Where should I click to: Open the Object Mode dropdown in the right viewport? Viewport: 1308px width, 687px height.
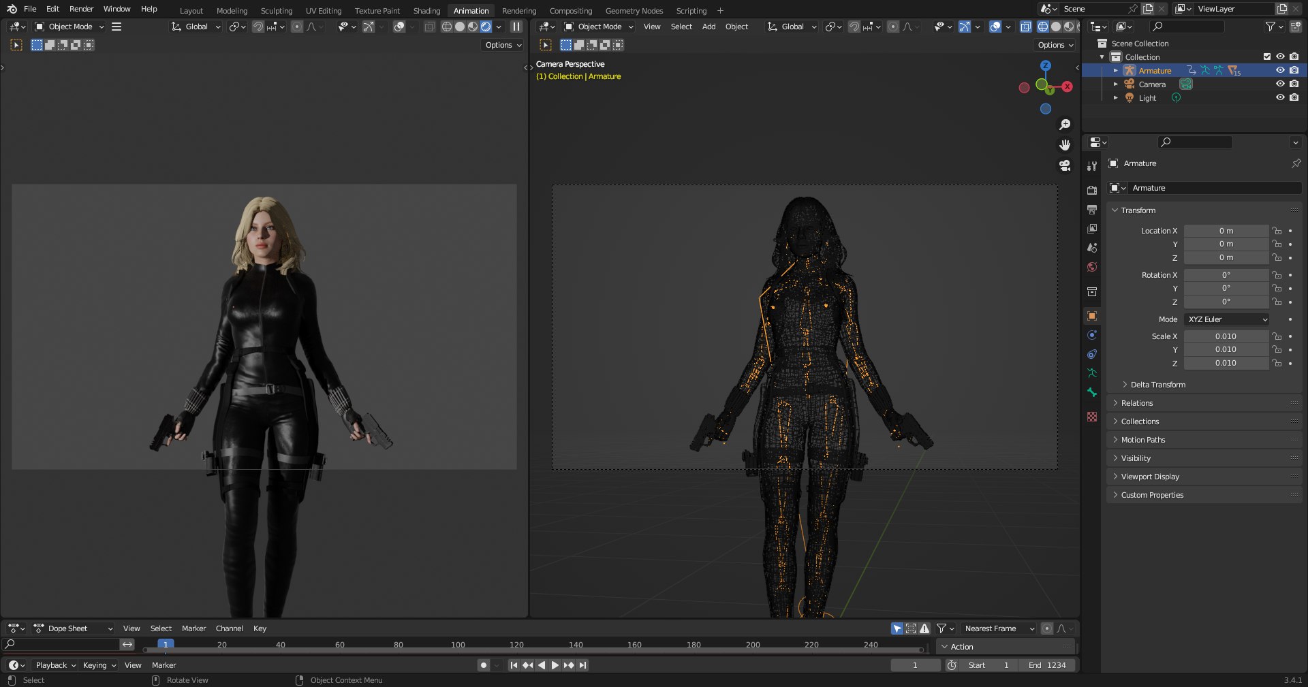[x=599, y=27]
